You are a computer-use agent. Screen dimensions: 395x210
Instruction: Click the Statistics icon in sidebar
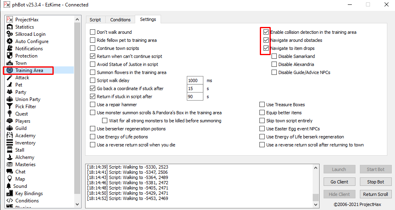(x=10, y=27)
